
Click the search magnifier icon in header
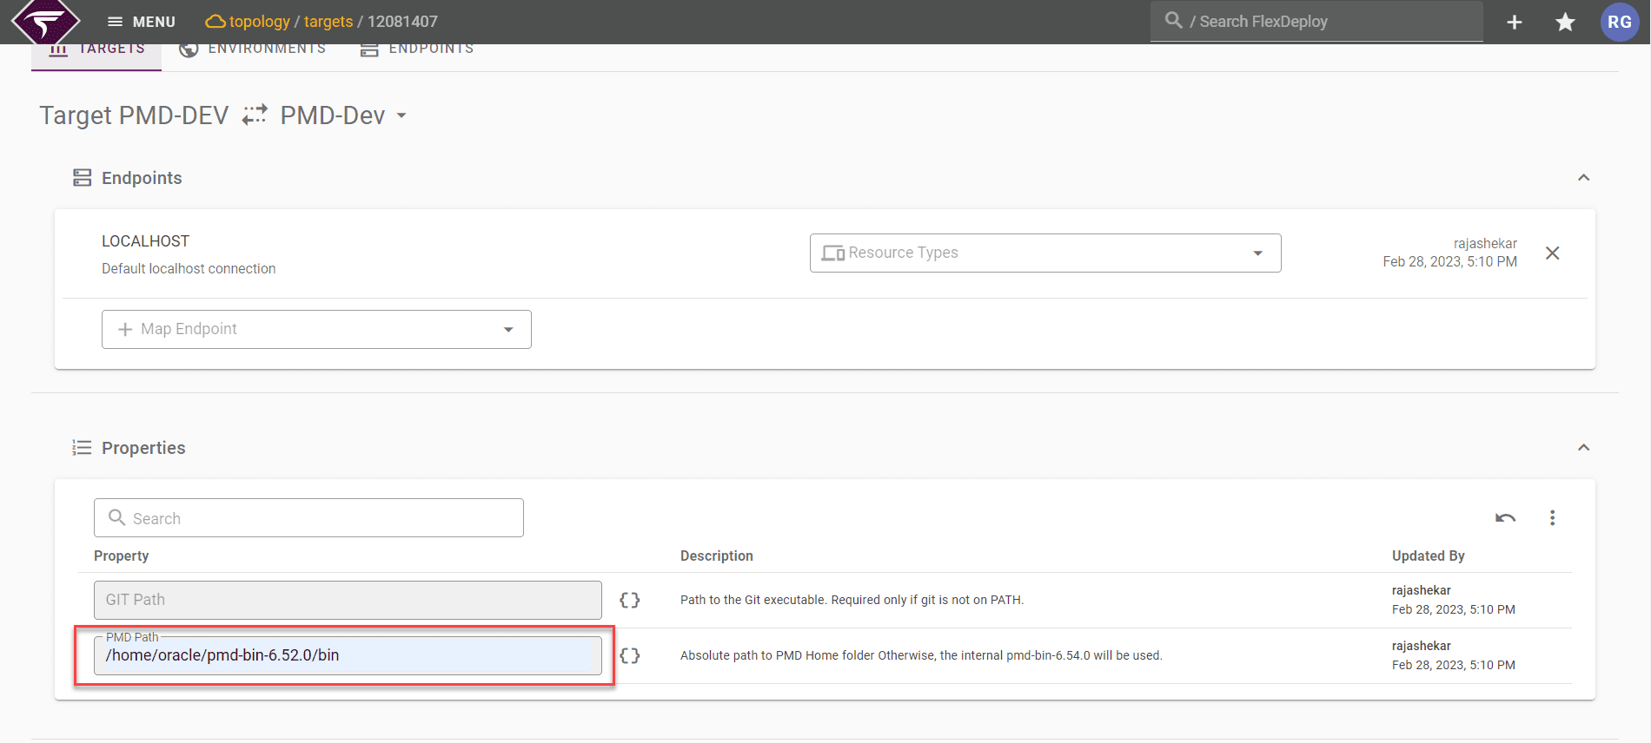click(x=1174, y=20)
